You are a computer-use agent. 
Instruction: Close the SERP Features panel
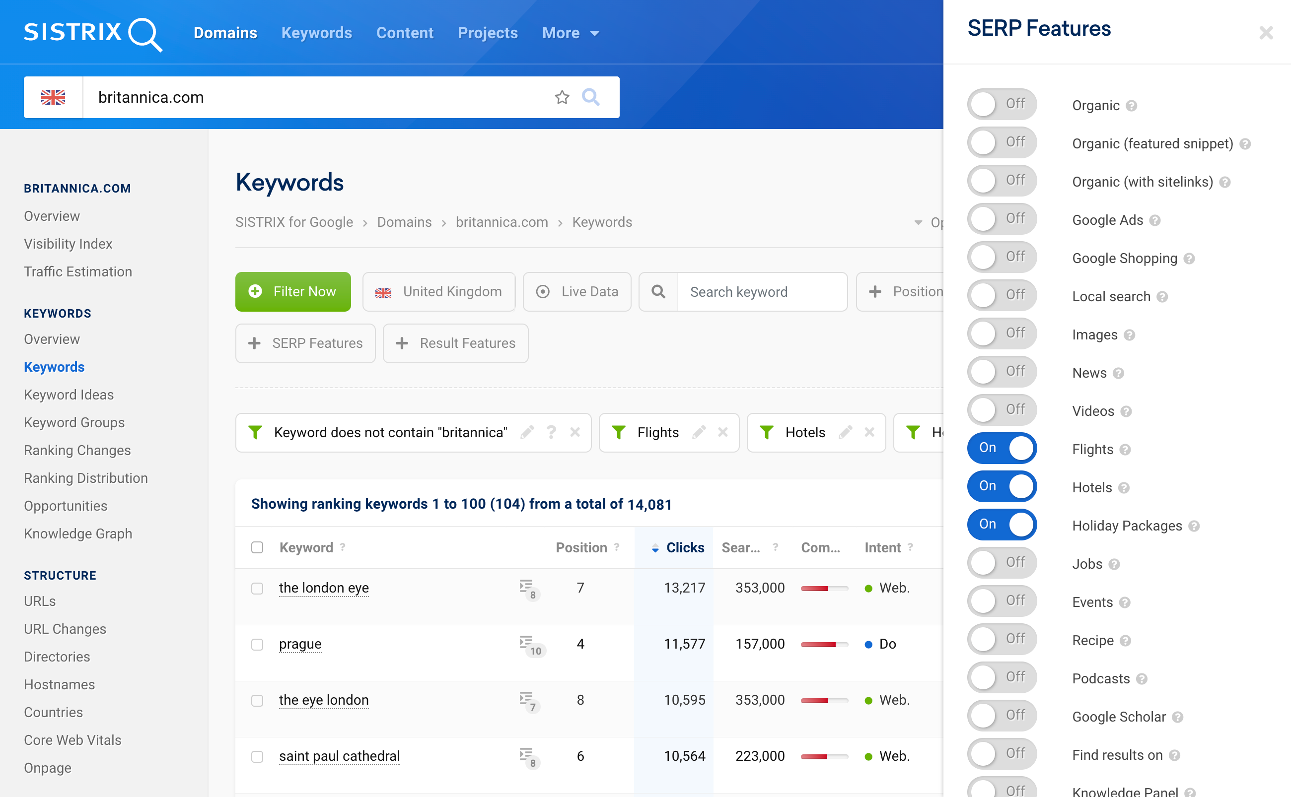tap(1266, 33)
